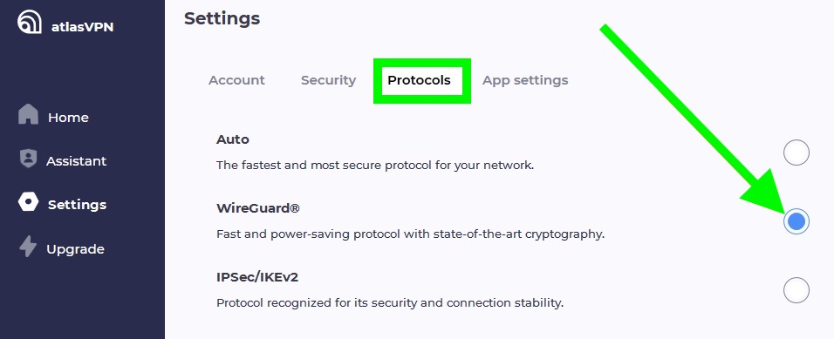Select the Auto protocol radio button

(796, 153)
